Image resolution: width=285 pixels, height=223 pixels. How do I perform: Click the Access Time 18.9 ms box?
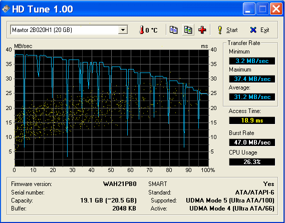(x=252, y=120)
